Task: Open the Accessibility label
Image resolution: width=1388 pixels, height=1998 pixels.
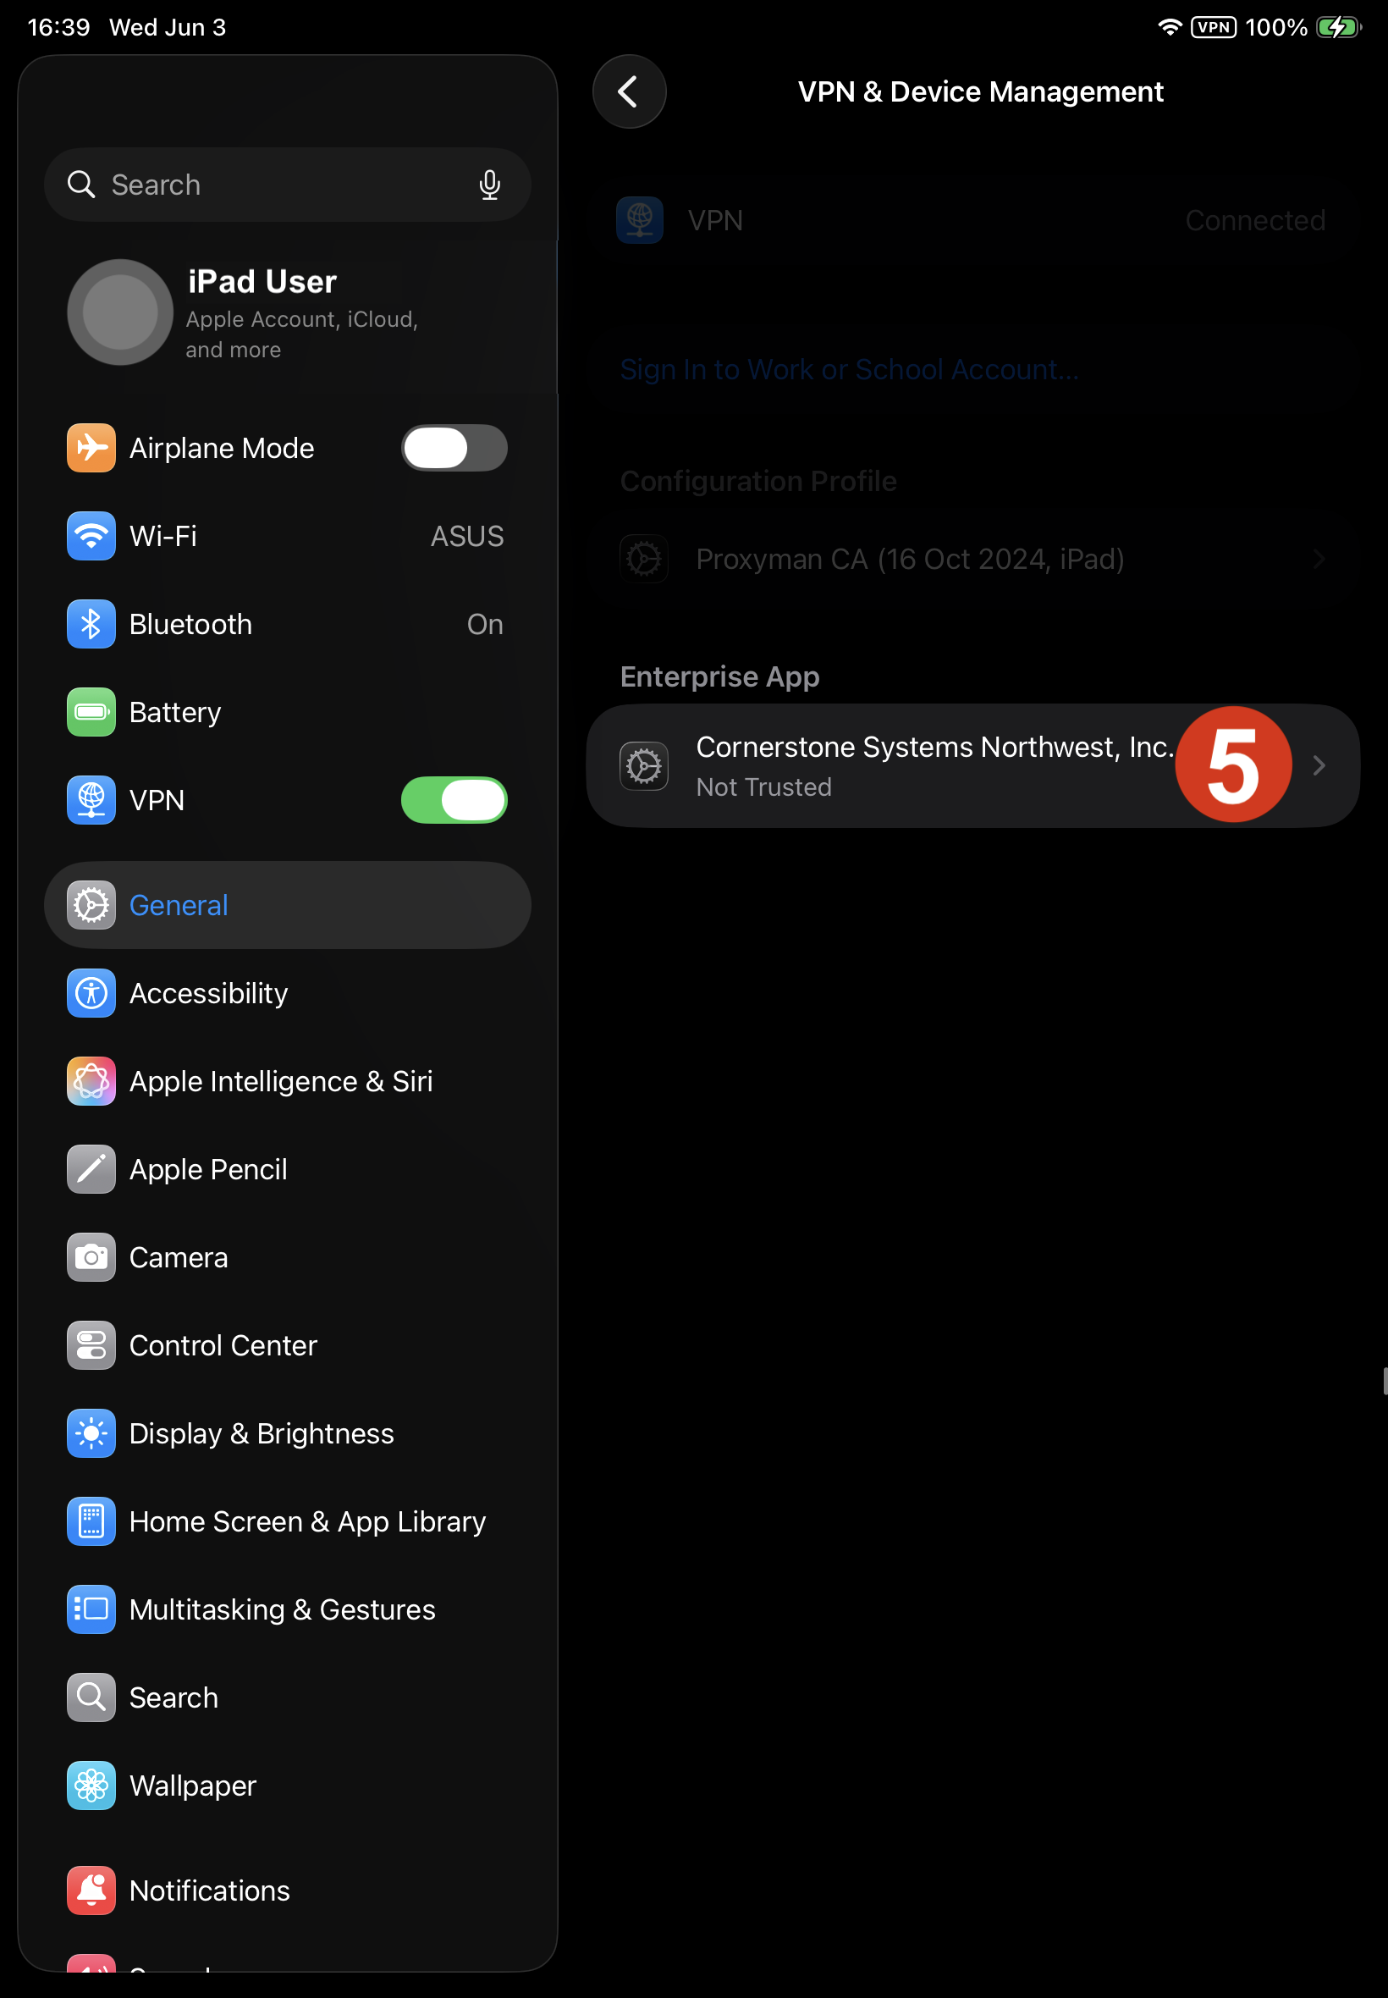Action: point(209,994)
